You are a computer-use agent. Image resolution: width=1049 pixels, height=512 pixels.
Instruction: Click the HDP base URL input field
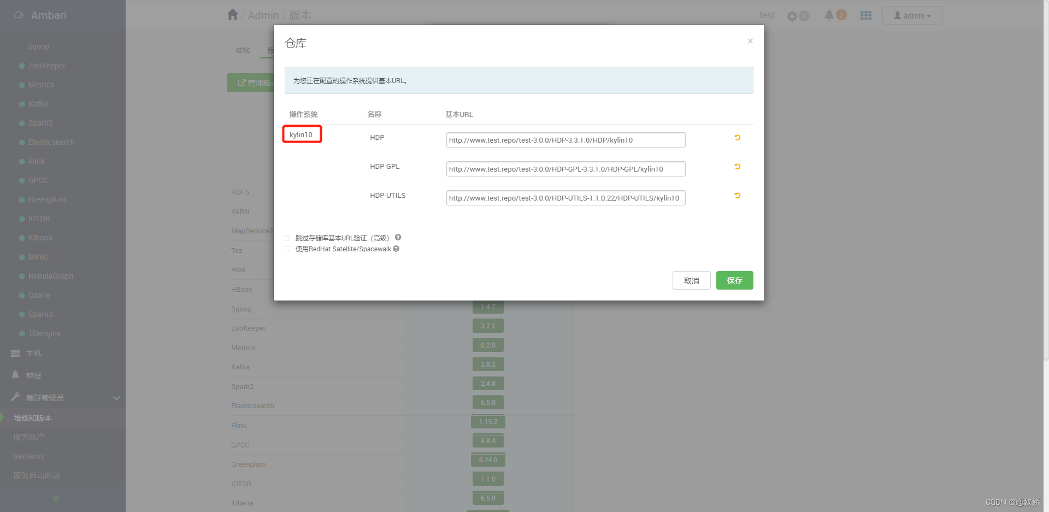(x=565, y=140)
